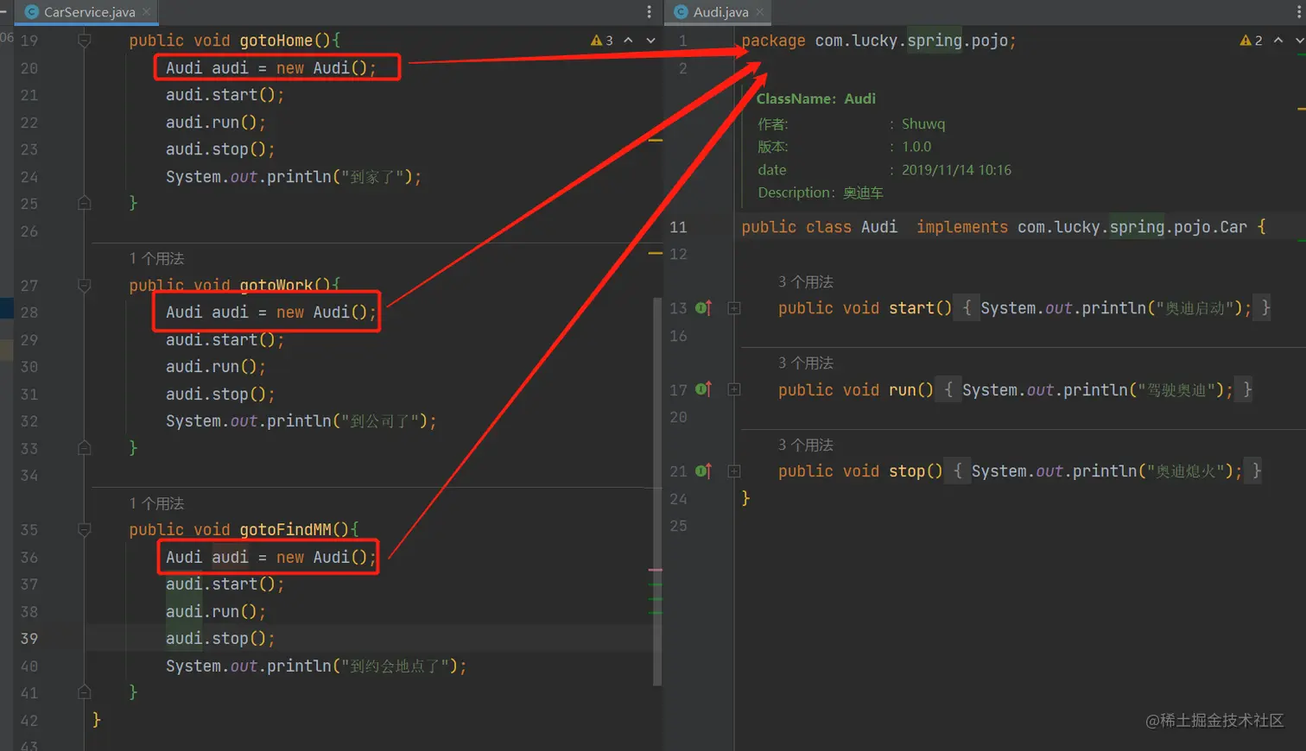Click the CarService.java editor vertical scrollbar
Image resolution: width=1306 pixels, height=751 pixels.
point(657,490)
